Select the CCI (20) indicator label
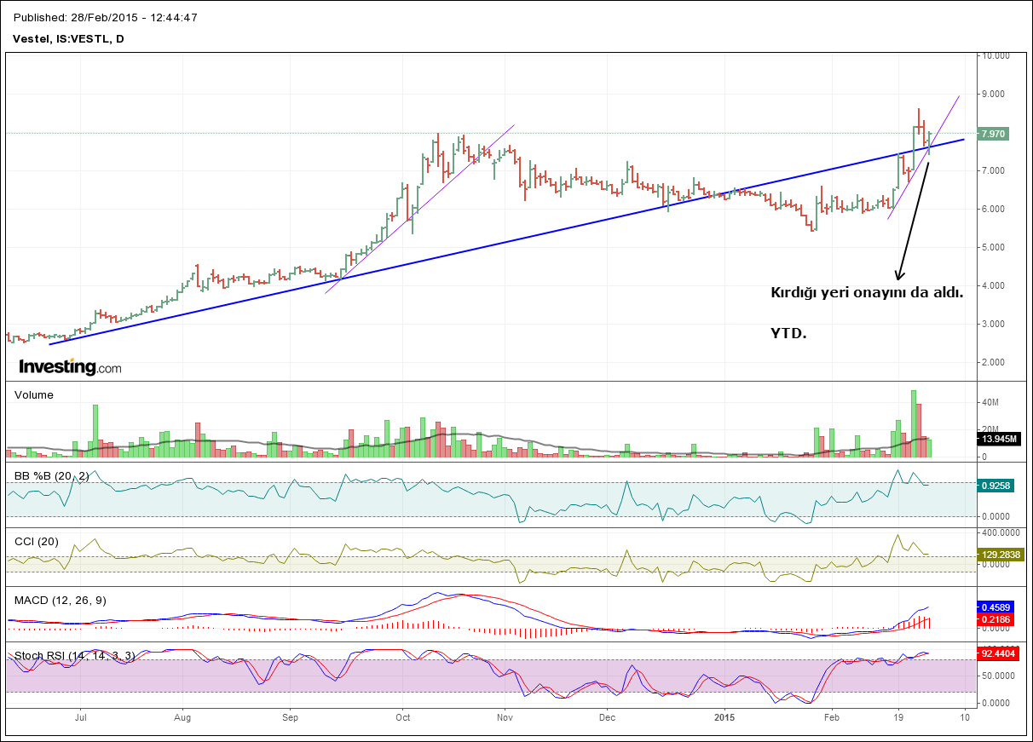The image size is (1033, 742). coord(38,540)
